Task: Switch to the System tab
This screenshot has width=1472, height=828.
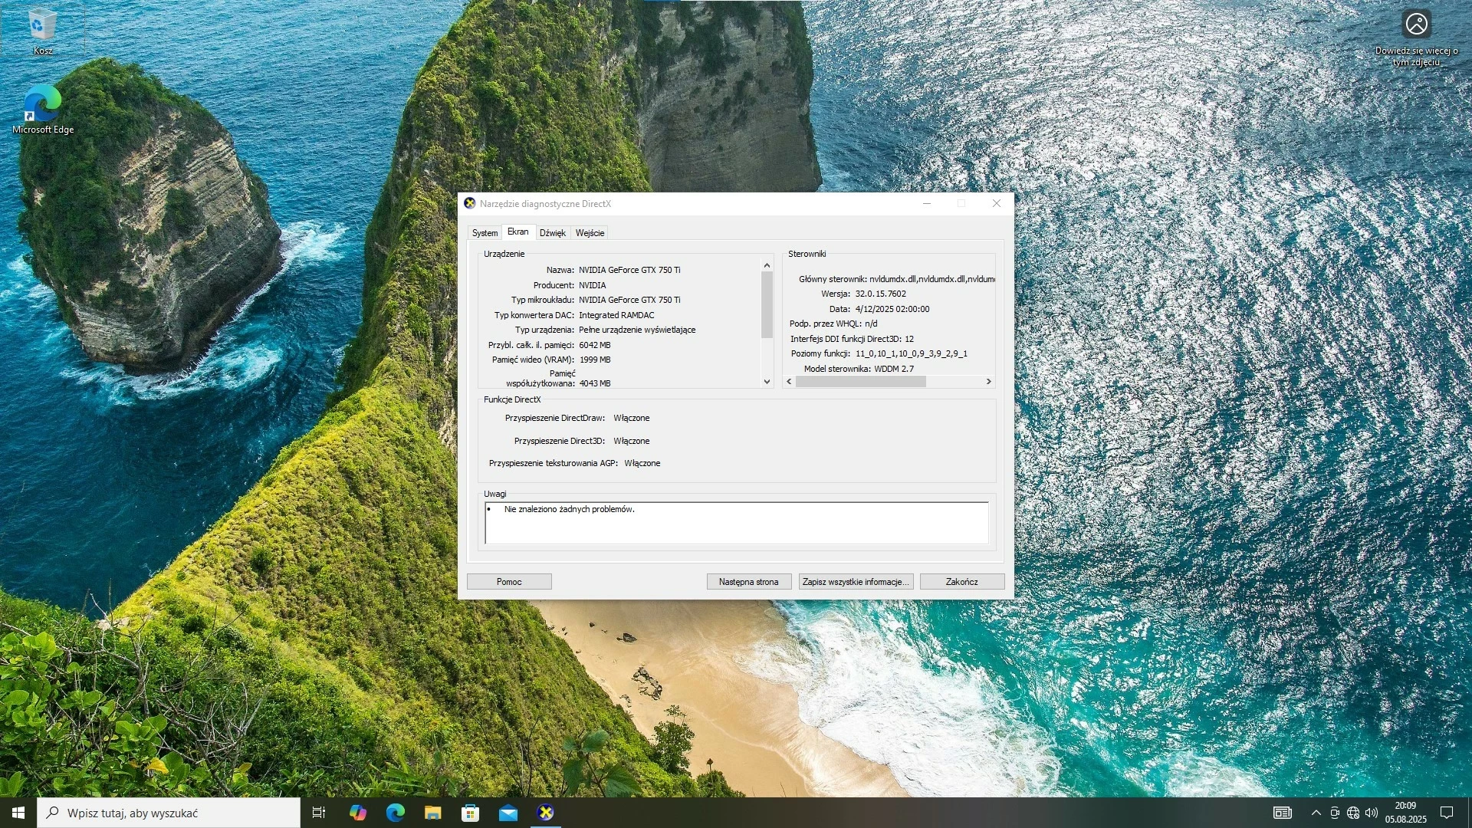Action: pyautogui.click(x=485, y=233)
